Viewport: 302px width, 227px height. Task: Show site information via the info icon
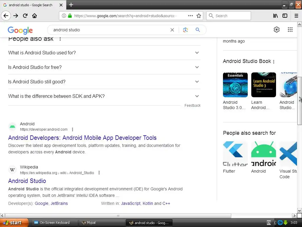(x=64, y=16)
